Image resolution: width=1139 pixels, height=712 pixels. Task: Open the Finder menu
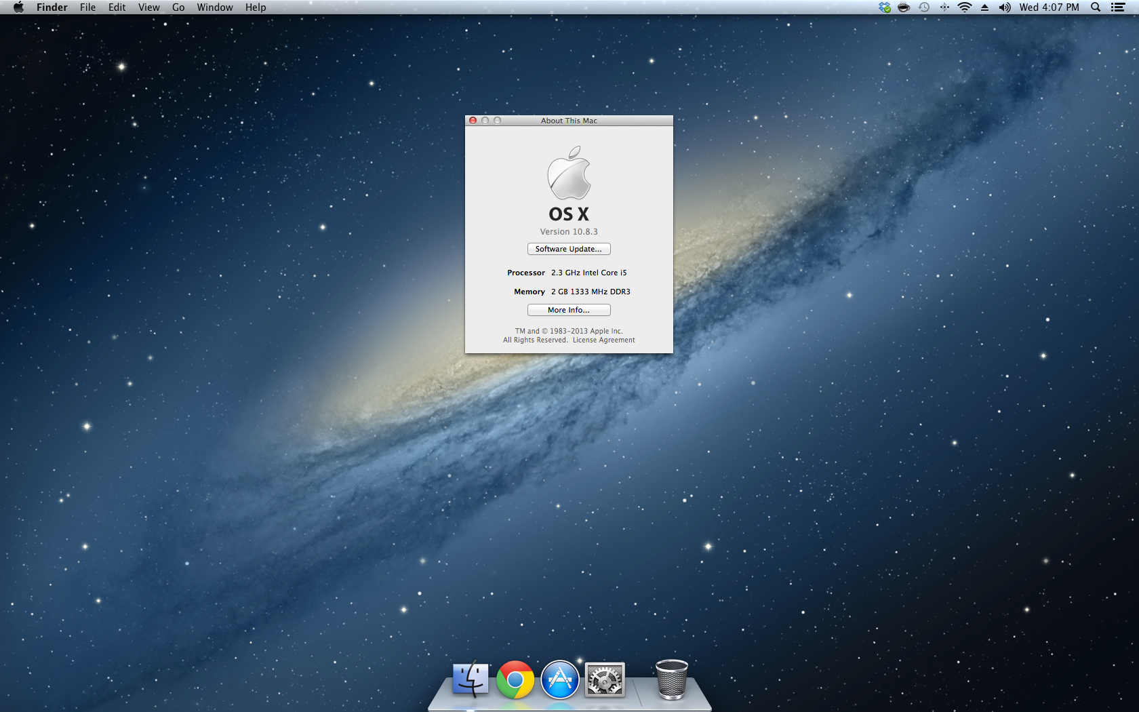52,7
